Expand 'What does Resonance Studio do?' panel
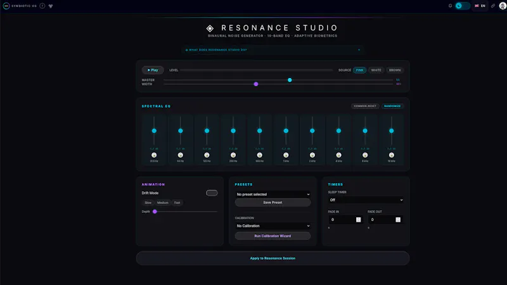Screen dimensions: 507x285 (273, 50)
